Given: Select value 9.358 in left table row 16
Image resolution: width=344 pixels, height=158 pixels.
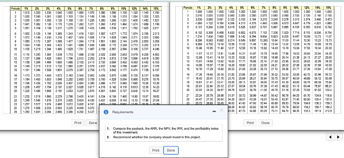Looking at the screenshot, I should click(x=156, y=75).
